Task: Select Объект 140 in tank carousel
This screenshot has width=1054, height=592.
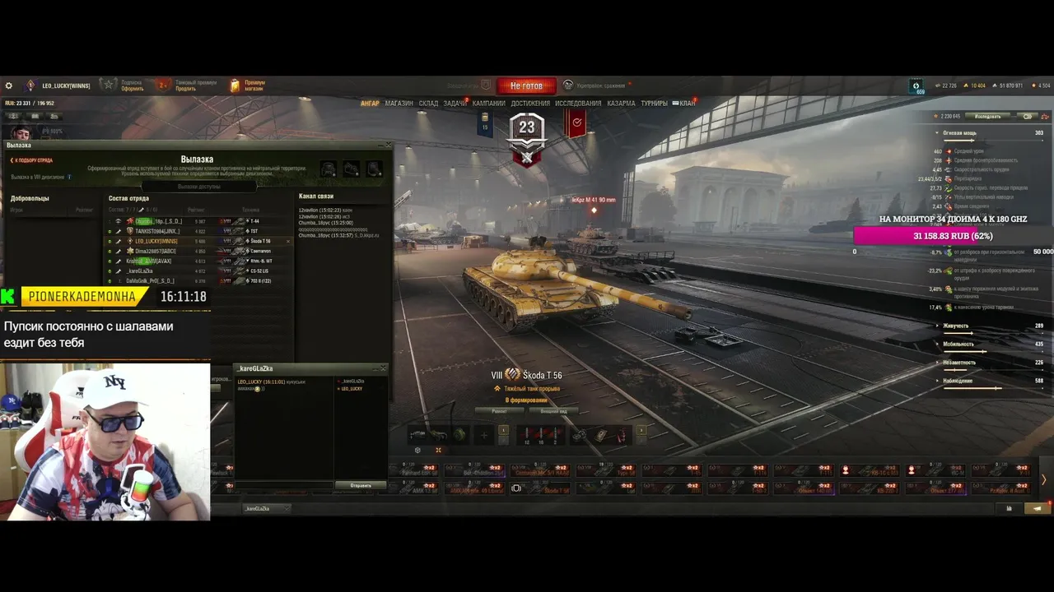Action: [x=804, y=488]
